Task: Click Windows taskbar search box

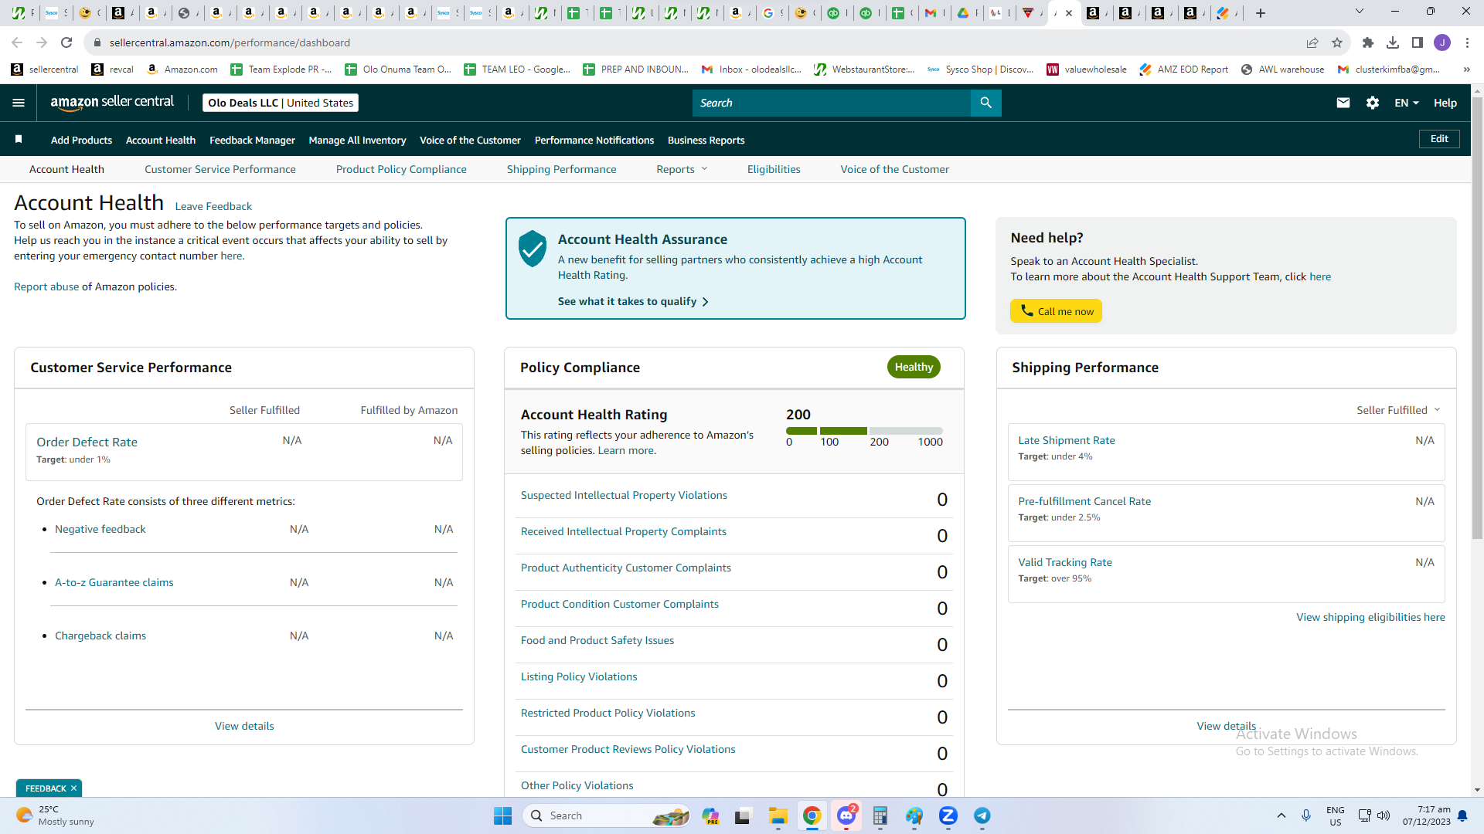Action: pos(606,815)
